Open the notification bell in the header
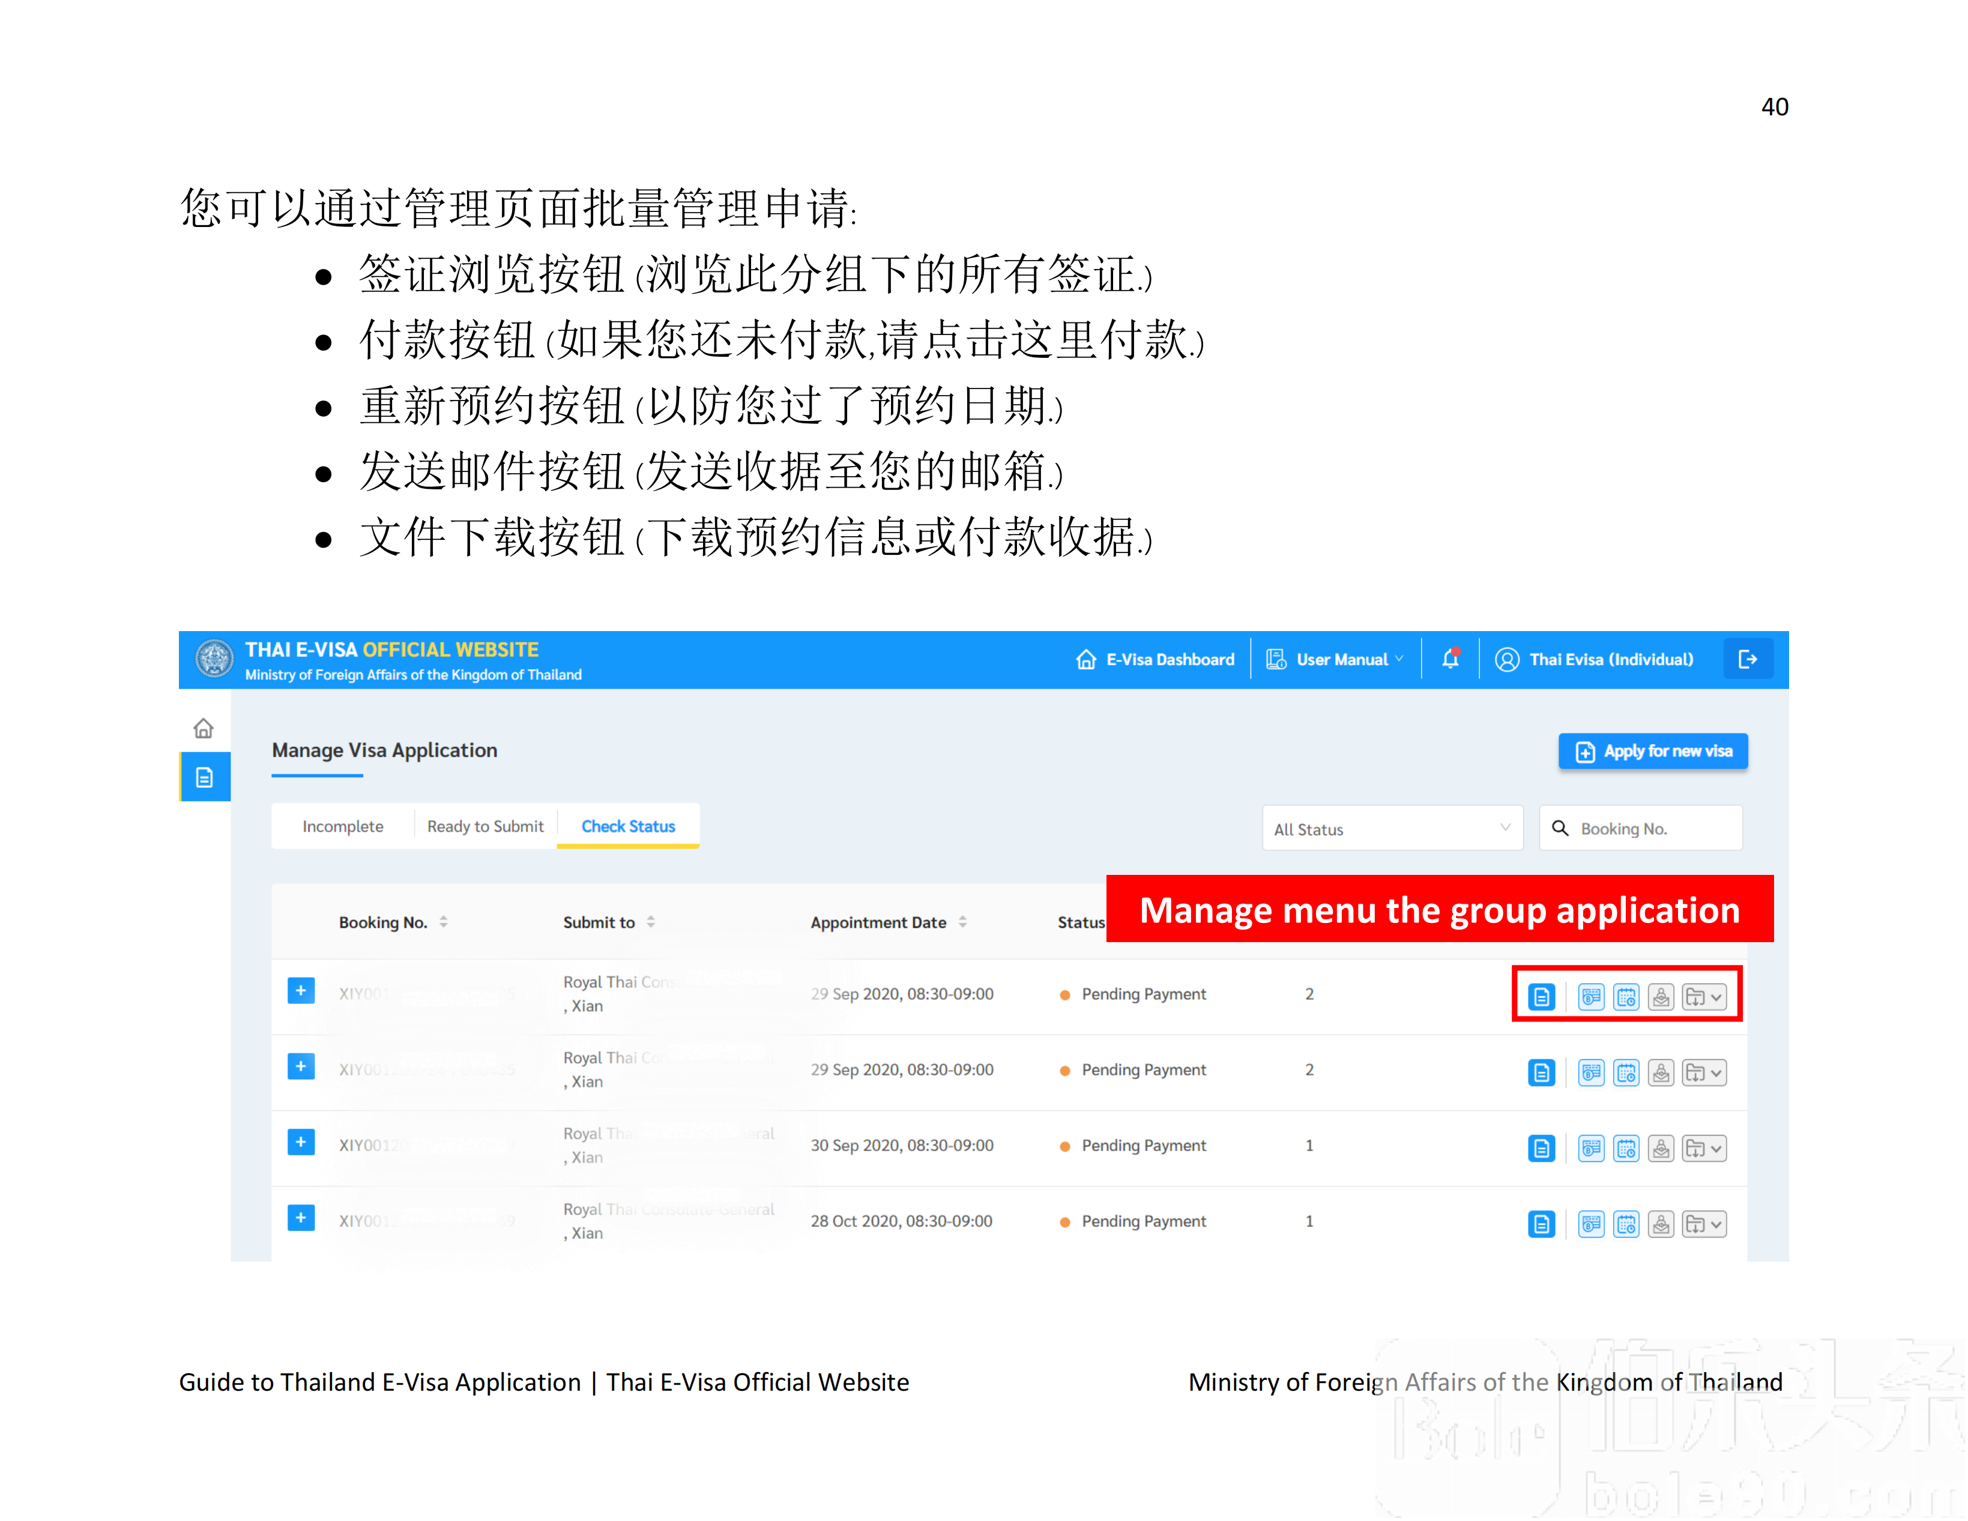This screenshot has height=1521, width=1968. [x=1452, y=659]
